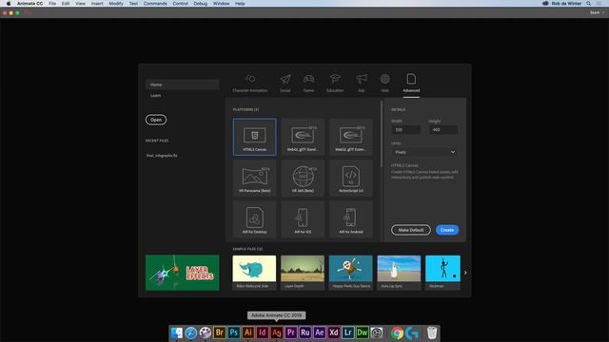Open the Happy Pasta Guy Dance sample
Screen dimensions: 609x342
tap(351, 273)
